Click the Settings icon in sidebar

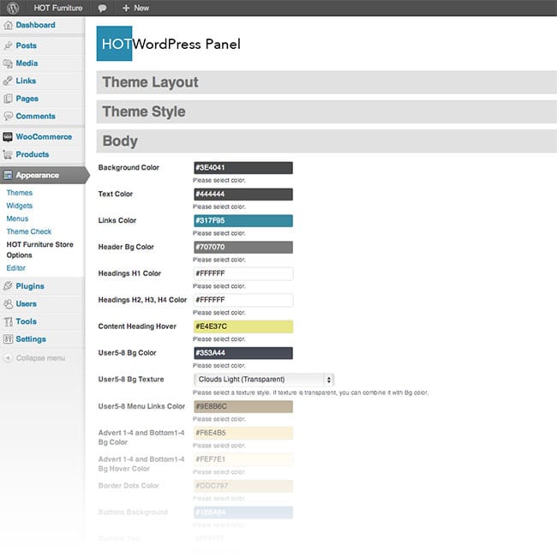pos(8,339)
